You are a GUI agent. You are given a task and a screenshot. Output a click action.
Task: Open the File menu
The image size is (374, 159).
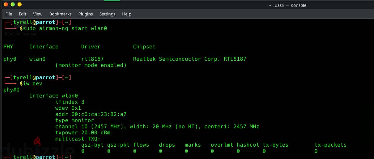tap(9, 14)
